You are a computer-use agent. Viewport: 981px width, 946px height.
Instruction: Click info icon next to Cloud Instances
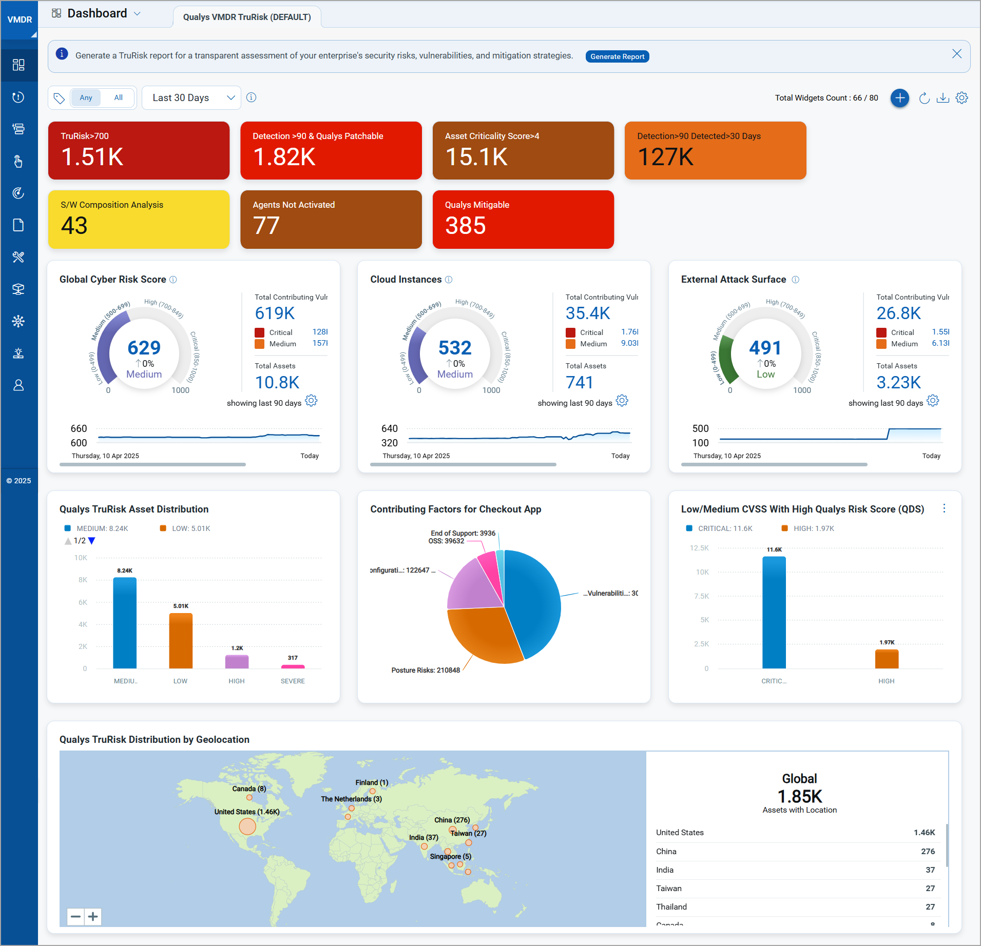pos(449,280)
